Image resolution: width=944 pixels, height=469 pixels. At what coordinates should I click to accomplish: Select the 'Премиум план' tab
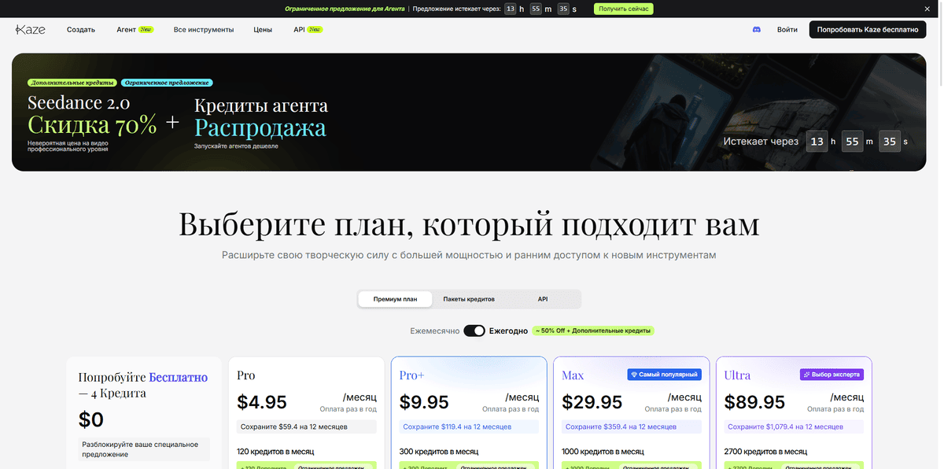point(395,299)
